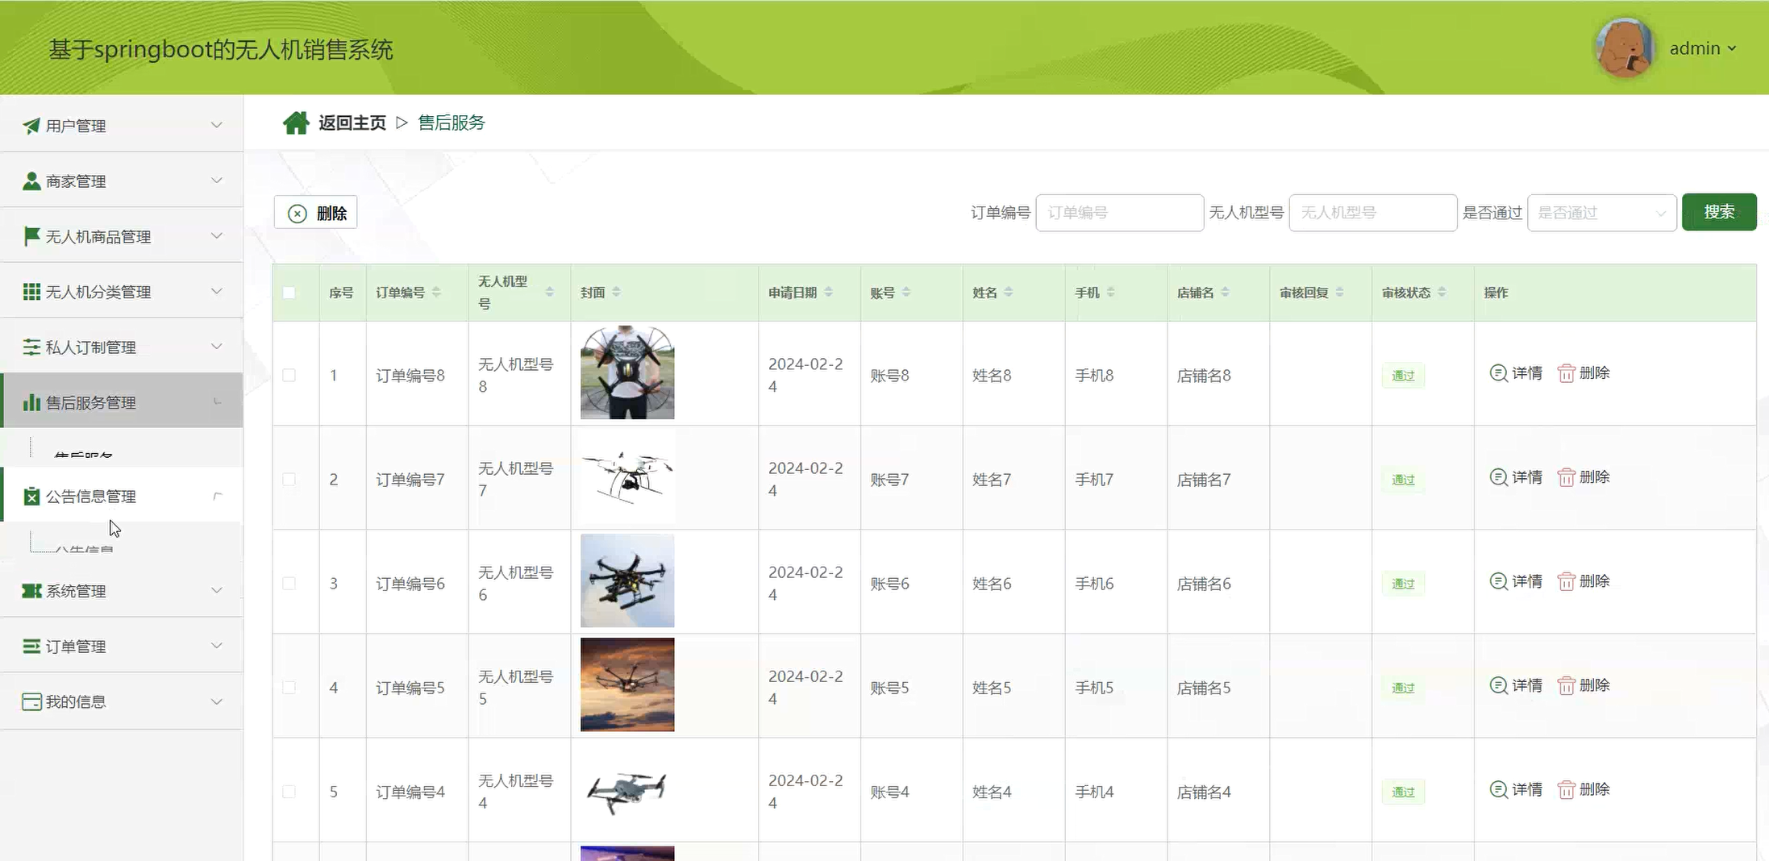Check the 订单编号4 row checkbox
This screenshot has height=861, width=1769.
point(289,792)
